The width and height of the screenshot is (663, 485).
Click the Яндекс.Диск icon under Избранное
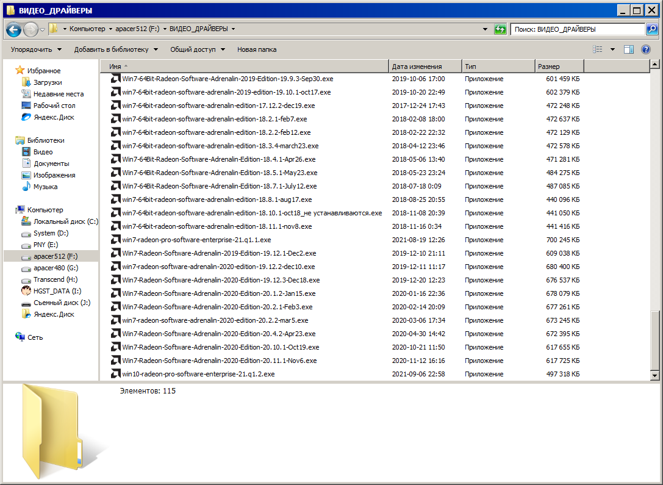[x=26, y=117]
